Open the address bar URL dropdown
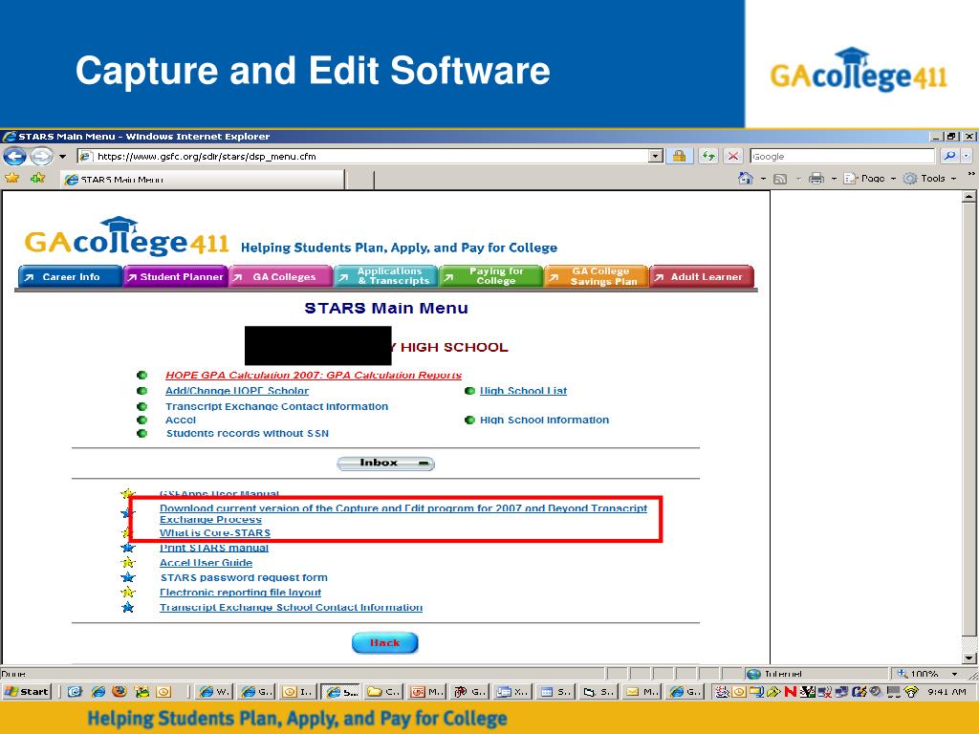 click(655, 156)
